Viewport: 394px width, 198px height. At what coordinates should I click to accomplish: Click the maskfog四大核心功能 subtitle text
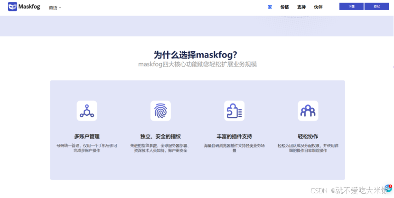click(x=197, y=64)
